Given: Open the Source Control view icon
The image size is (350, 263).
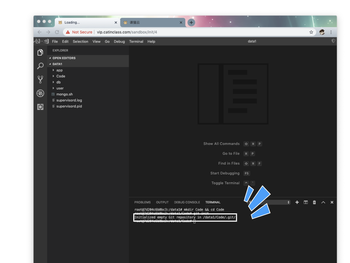Looking at the screenshot, I should pyautogui.click(x=40, y=79).
